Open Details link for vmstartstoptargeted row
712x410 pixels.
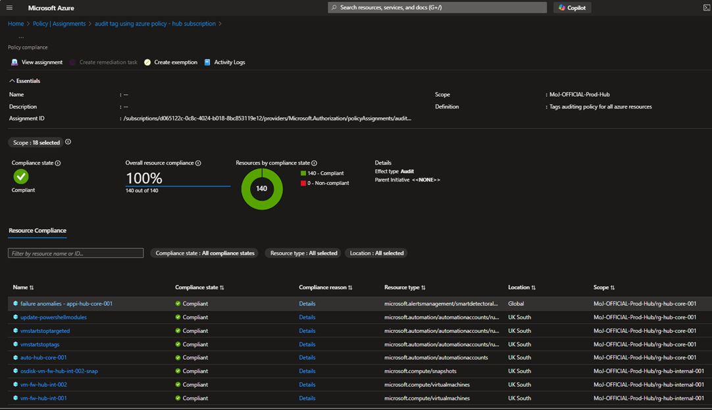[307, 331]
